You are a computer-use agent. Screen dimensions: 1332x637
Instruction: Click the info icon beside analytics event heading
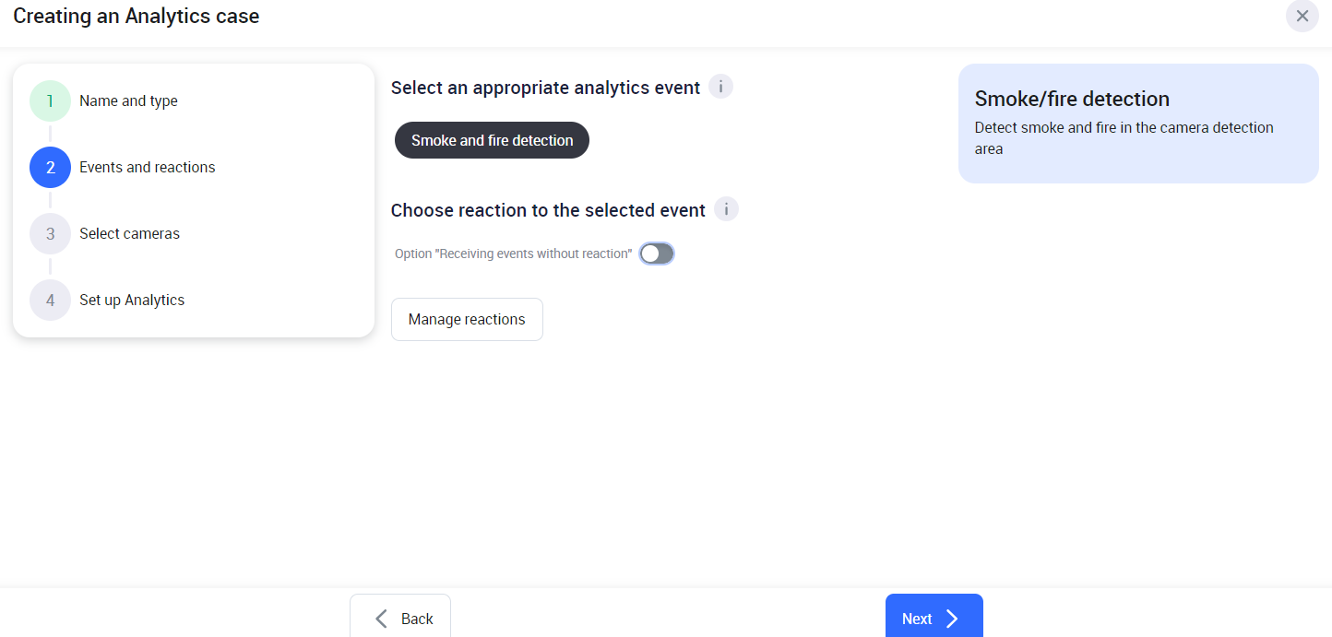click(720, 88)
